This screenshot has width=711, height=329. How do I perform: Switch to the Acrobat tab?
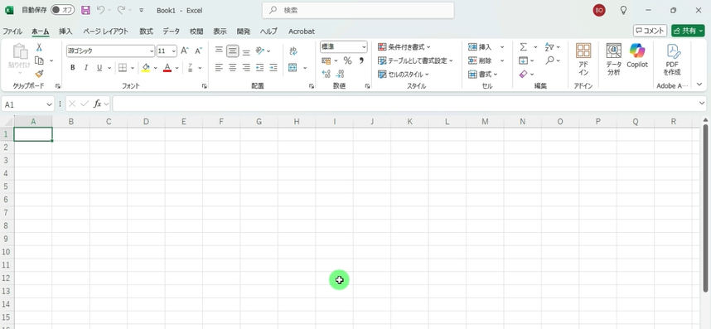tap(302, 31)
